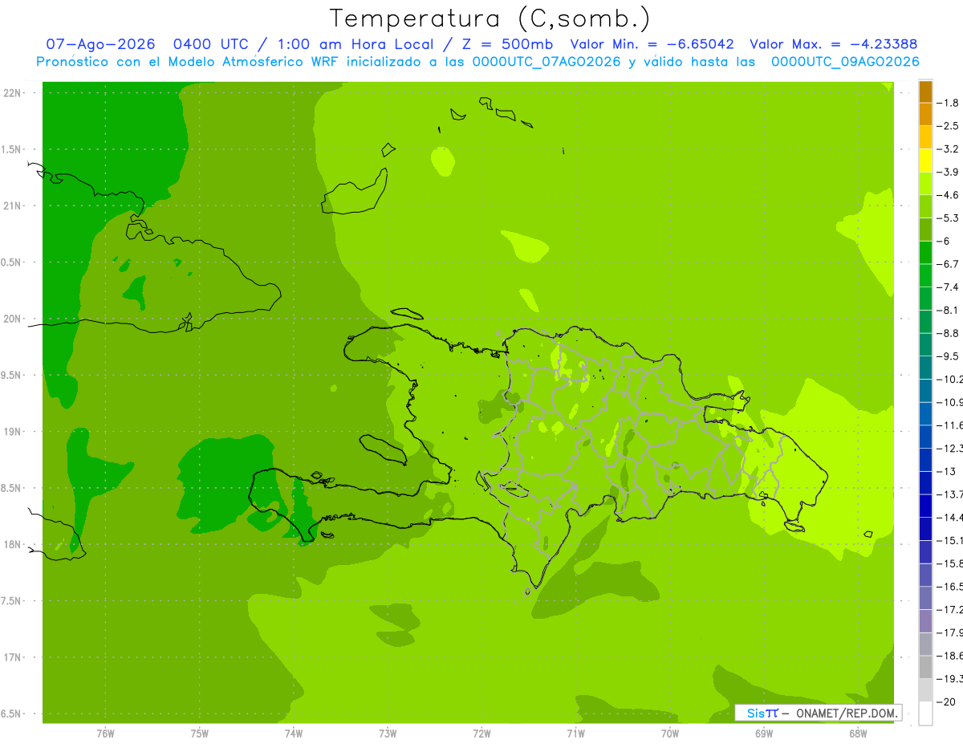Pick the yellow swatch between -3.2 and -3.9
Image resolution: width=963 pixels, height=744 pixels.
click(925, 161)
